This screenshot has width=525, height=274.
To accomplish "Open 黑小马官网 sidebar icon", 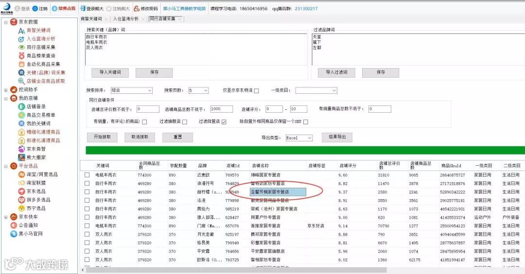I will 14,234.
